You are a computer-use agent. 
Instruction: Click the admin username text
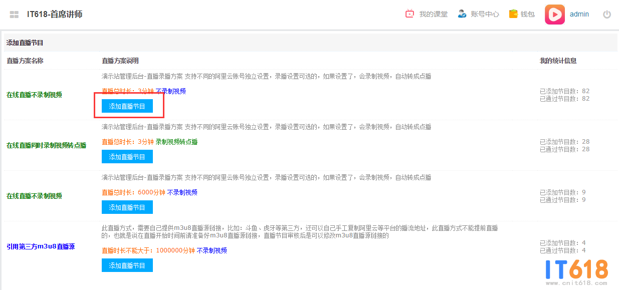(579, 15)
